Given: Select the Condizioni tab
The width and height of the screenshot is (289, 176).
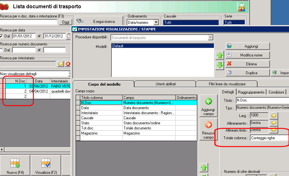Looking at the screenshot, I should [x=276, y=92].
